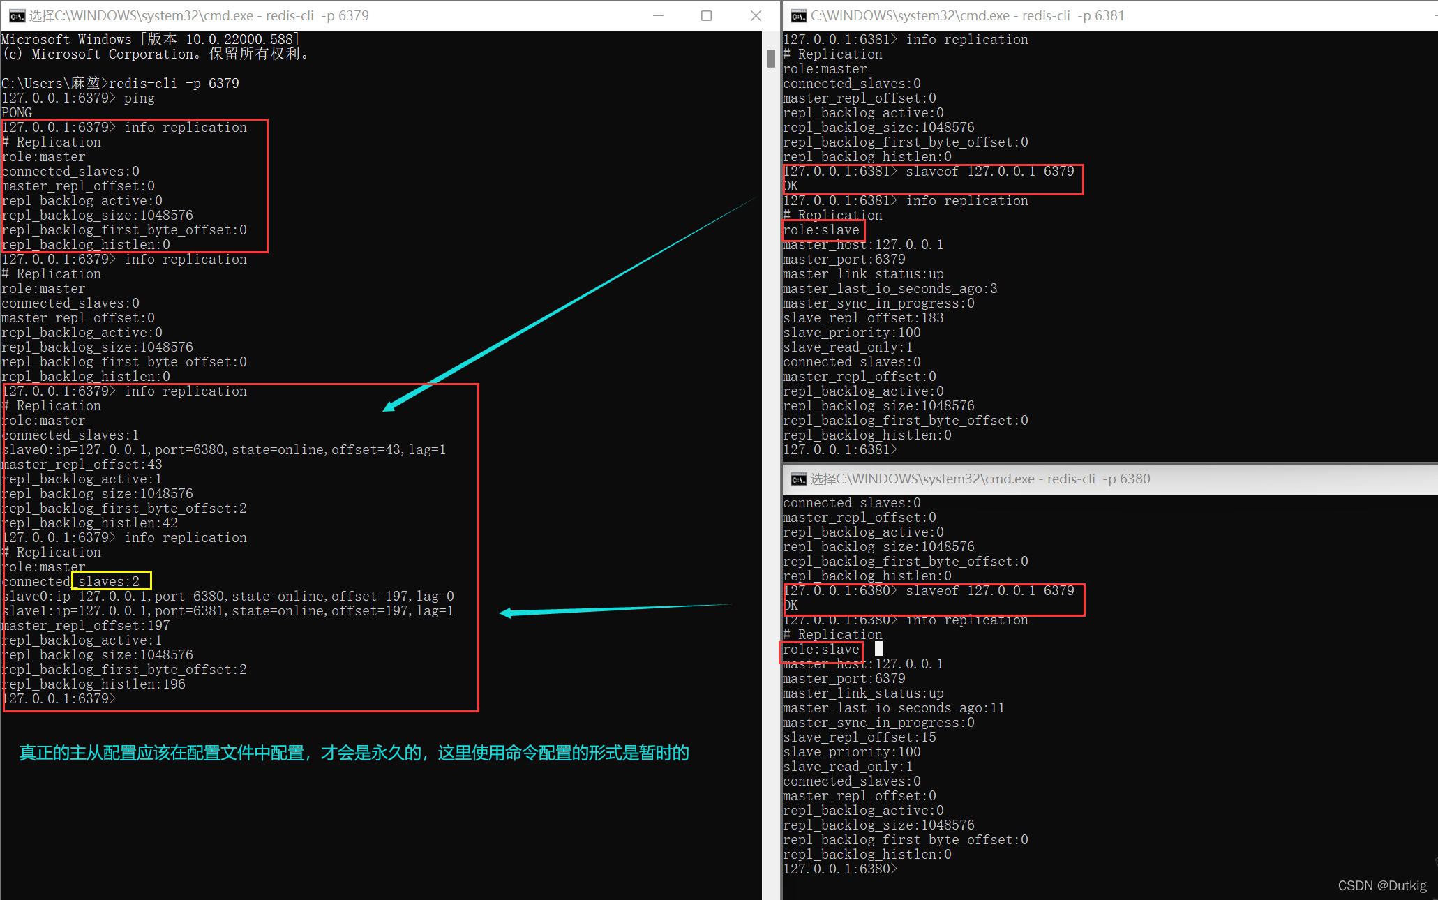
Task: Click the slave0 line with offset=197
Action: (x=228, y=597)
